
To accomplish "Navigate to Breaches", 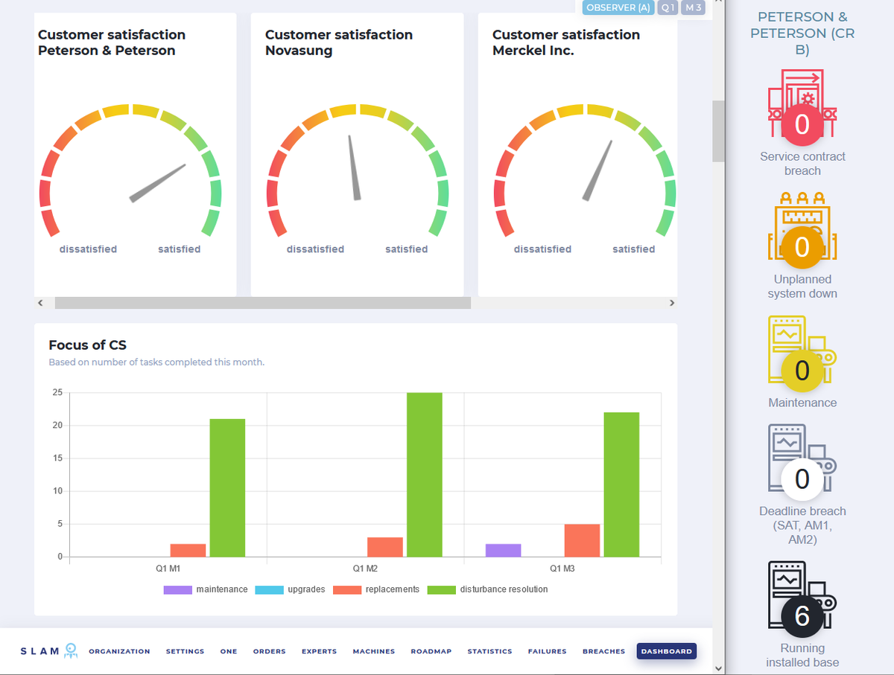I will click(x=603, y=651).
